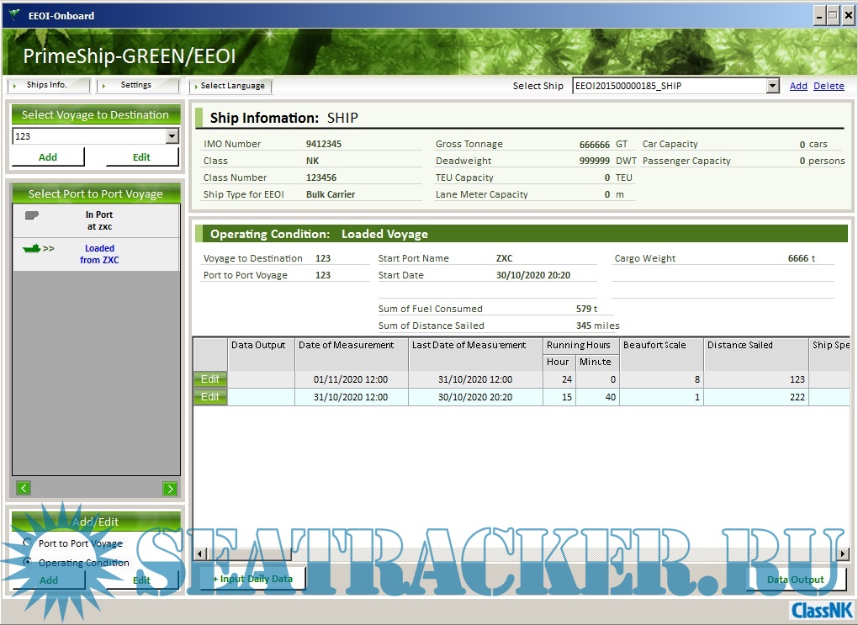Select the Port to Port Voyage radio button

(28, 543)
